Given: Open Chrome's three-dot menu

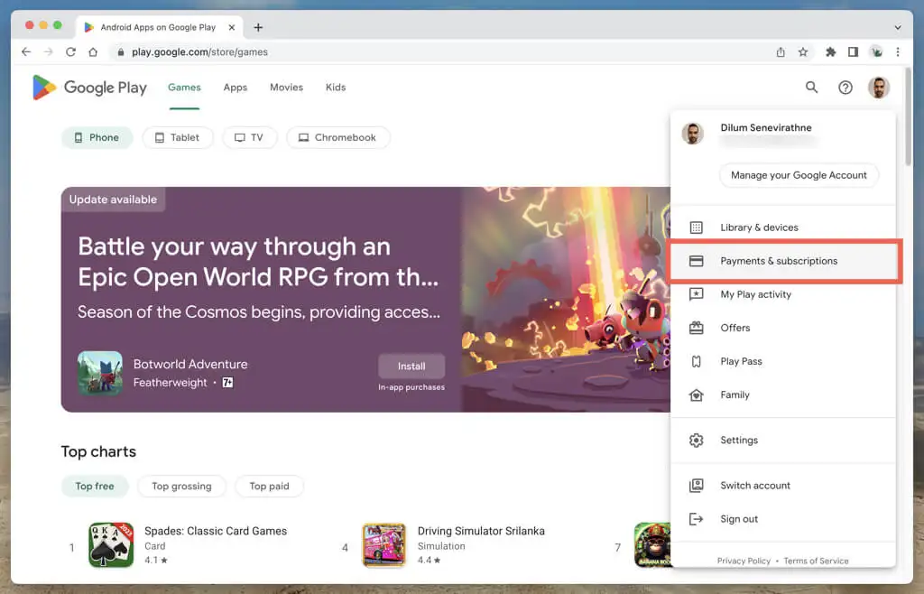Looking at the screenshot, I should 898,52.
